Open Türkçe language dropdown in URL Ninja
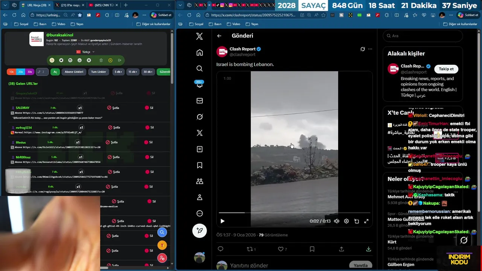Image resolution: width=482 pixels, height=271 pixels. 85,52
